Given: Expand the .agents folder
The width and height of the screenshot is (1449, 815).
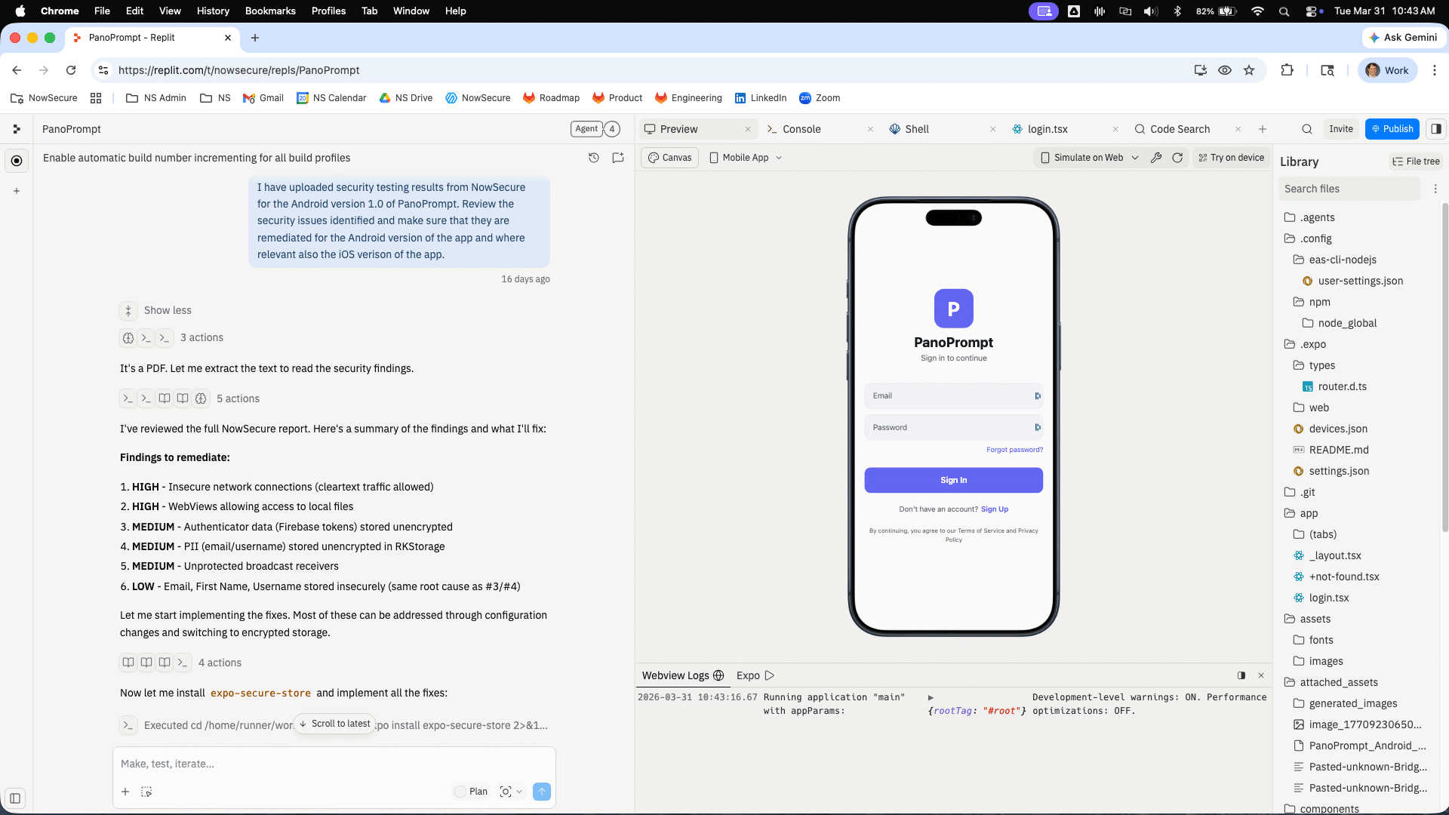Looking at the screenshot, I should 1310,217.
